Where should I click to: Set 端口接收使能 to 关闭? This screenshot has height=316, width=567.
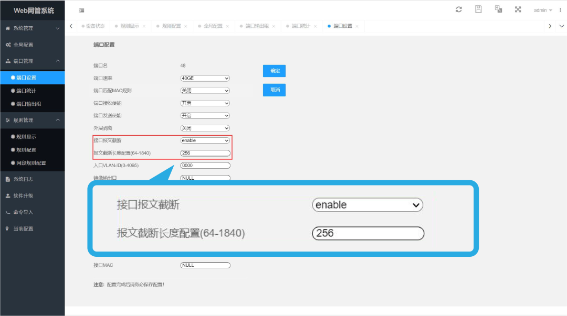pyautogui.click(x=205, y=103)
